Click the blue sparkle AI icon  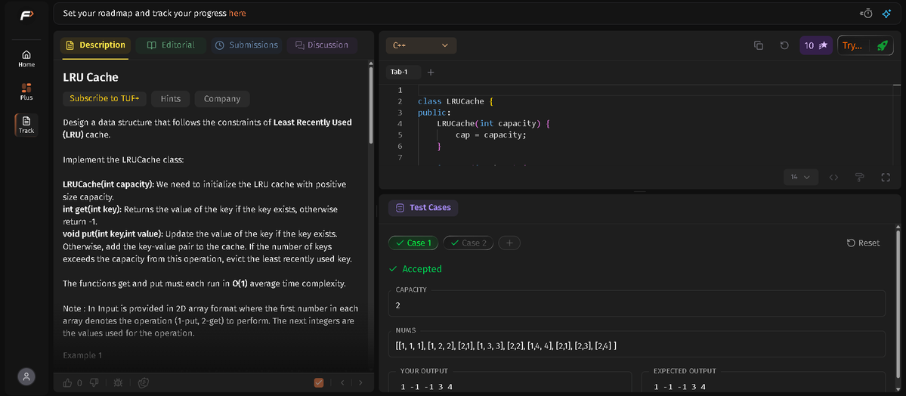886,14
